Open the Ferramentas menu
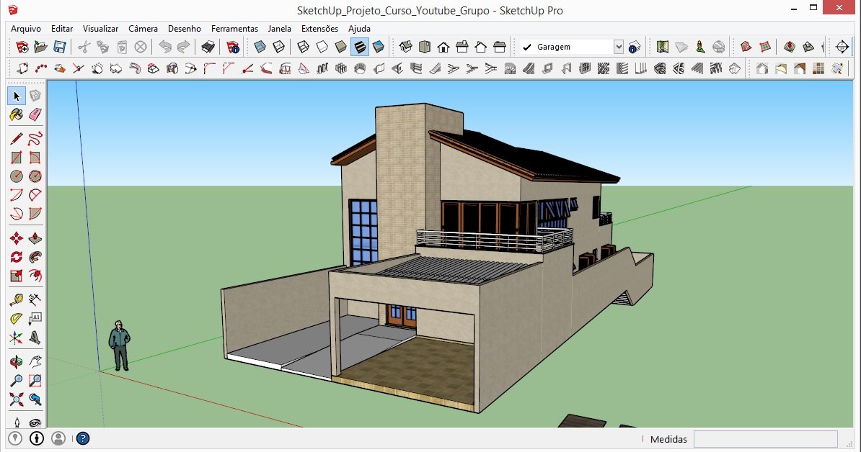Viewport: 861px width, 452px height. 234,29
